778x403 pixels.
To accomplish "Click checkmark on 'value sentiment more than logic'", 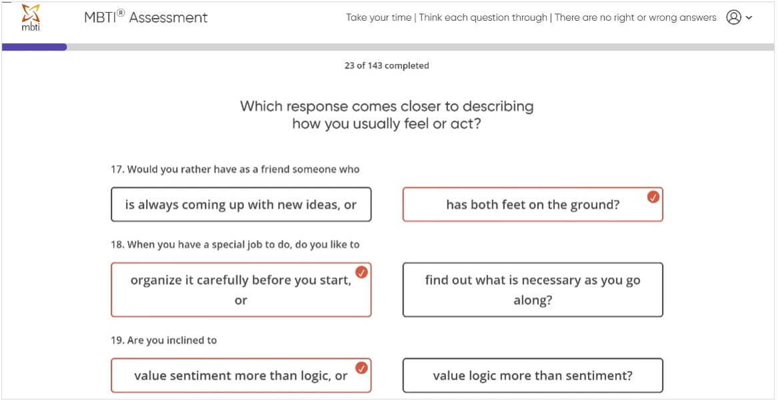I will point(362,368).
